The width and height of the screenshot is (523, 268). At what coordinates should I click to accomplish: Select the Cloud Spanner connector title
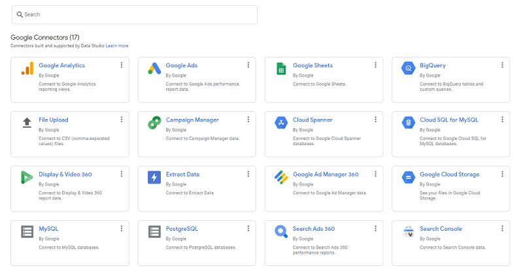click(x=312, y=120)
